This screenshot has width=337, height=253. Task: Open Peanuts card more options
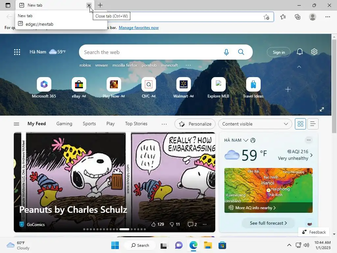coord(205,224)
